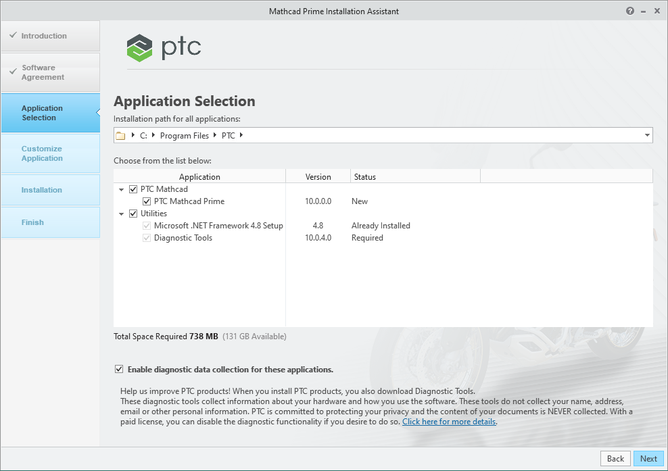Click the Help question-mark icon in titlebar

tap(629, 11)
